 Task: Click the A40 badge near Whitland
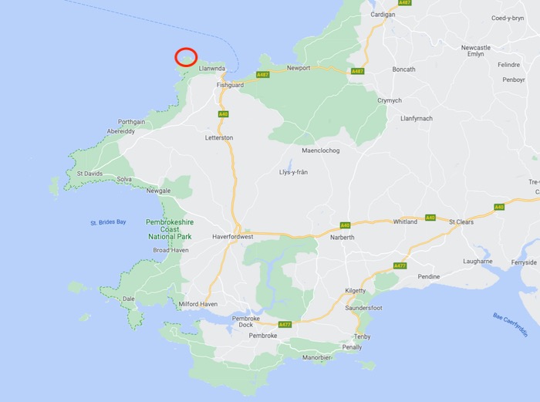click(430, 218)
